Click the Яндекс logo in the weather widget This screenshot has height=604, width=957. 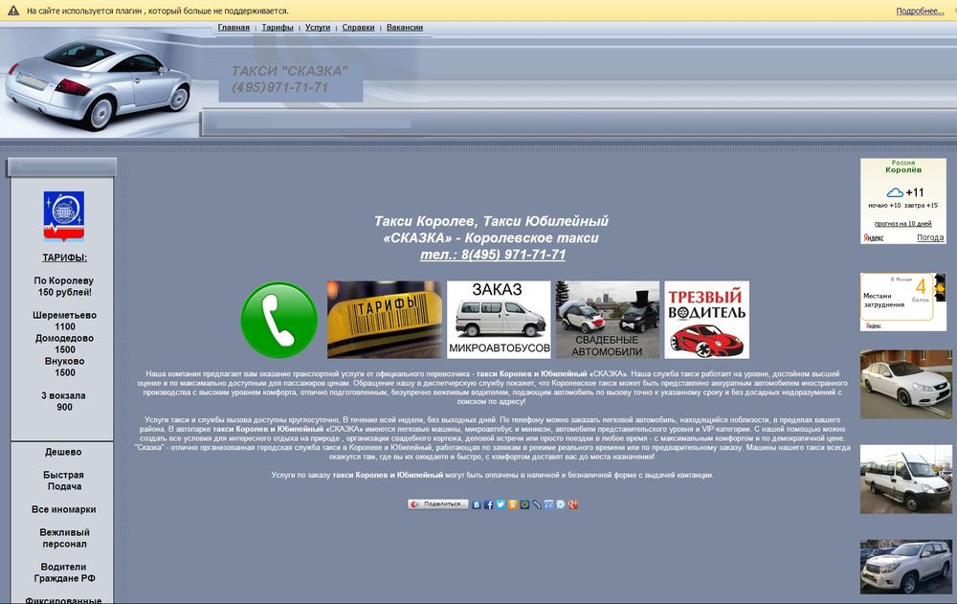pyautogui.click(x=874, y=237)
